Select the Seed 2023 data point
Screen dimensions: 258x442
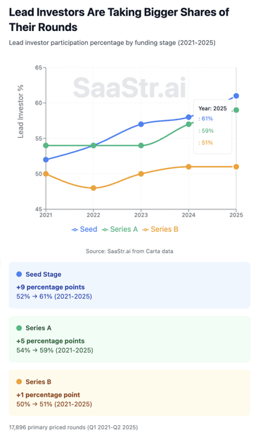(141, 124)
